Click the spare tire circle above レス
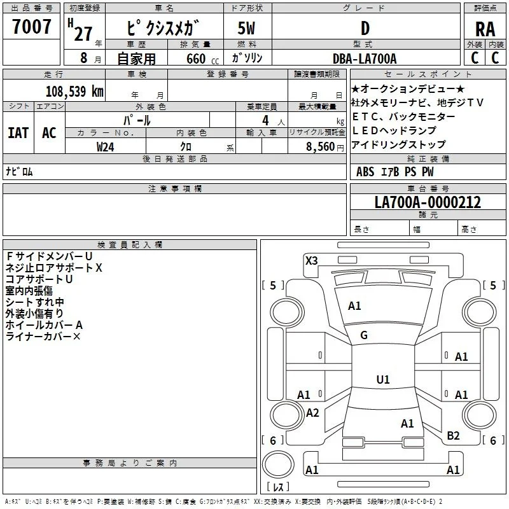 point(278,464)
